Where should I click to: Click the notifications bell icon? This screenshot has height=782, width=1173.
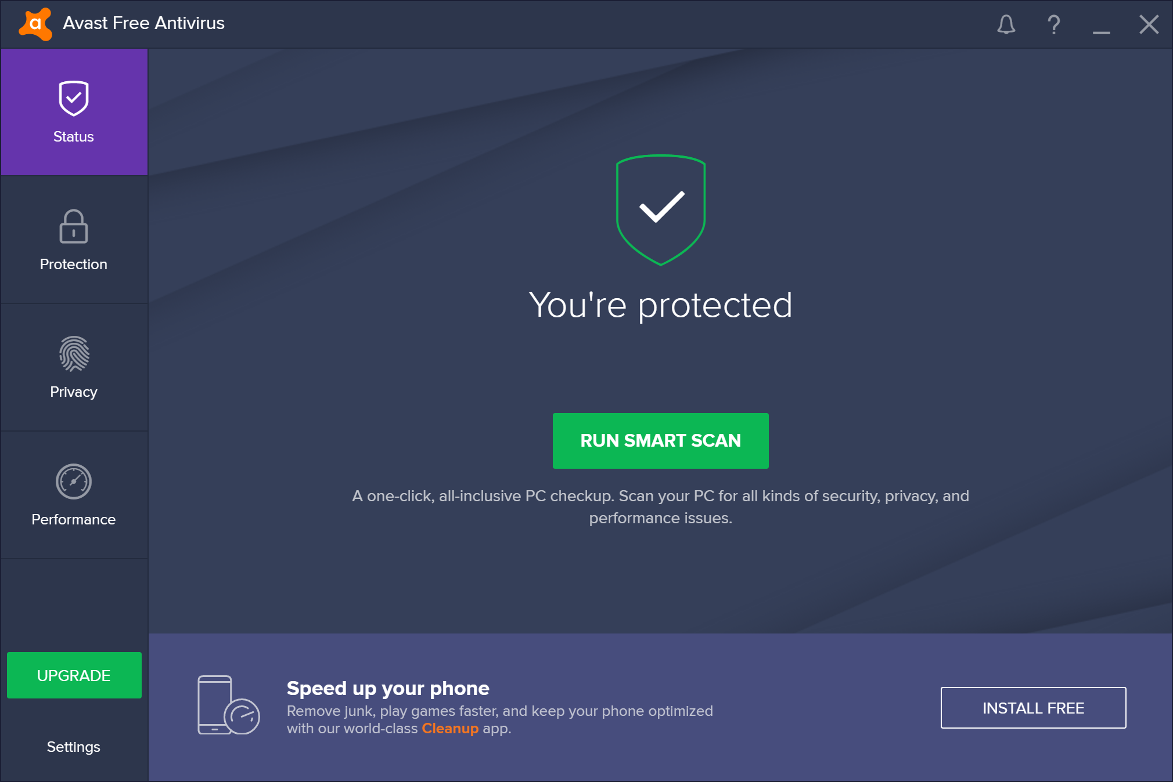pyautogui.click(x=1005, y=24)
